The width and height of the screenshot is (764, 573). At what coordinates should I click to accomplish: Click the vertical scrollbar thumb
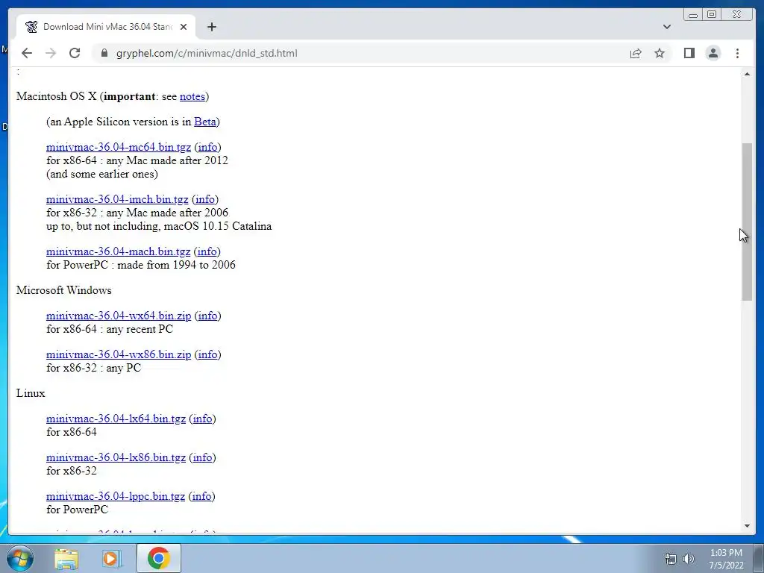(747, 222)
